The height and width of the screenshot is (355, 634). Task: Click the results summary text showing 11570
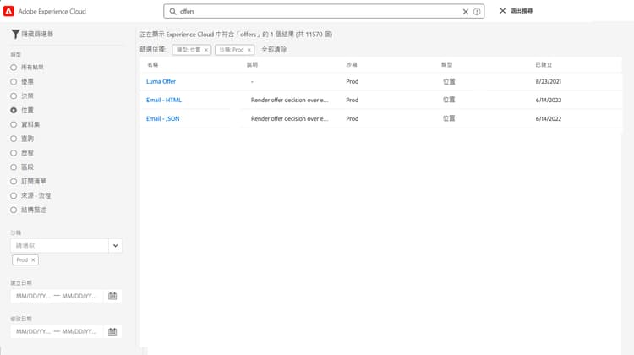coord(236,35)
